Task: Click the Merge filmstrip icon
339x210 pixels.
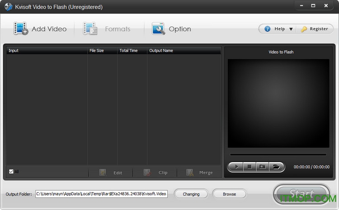Action: (190, 173)
